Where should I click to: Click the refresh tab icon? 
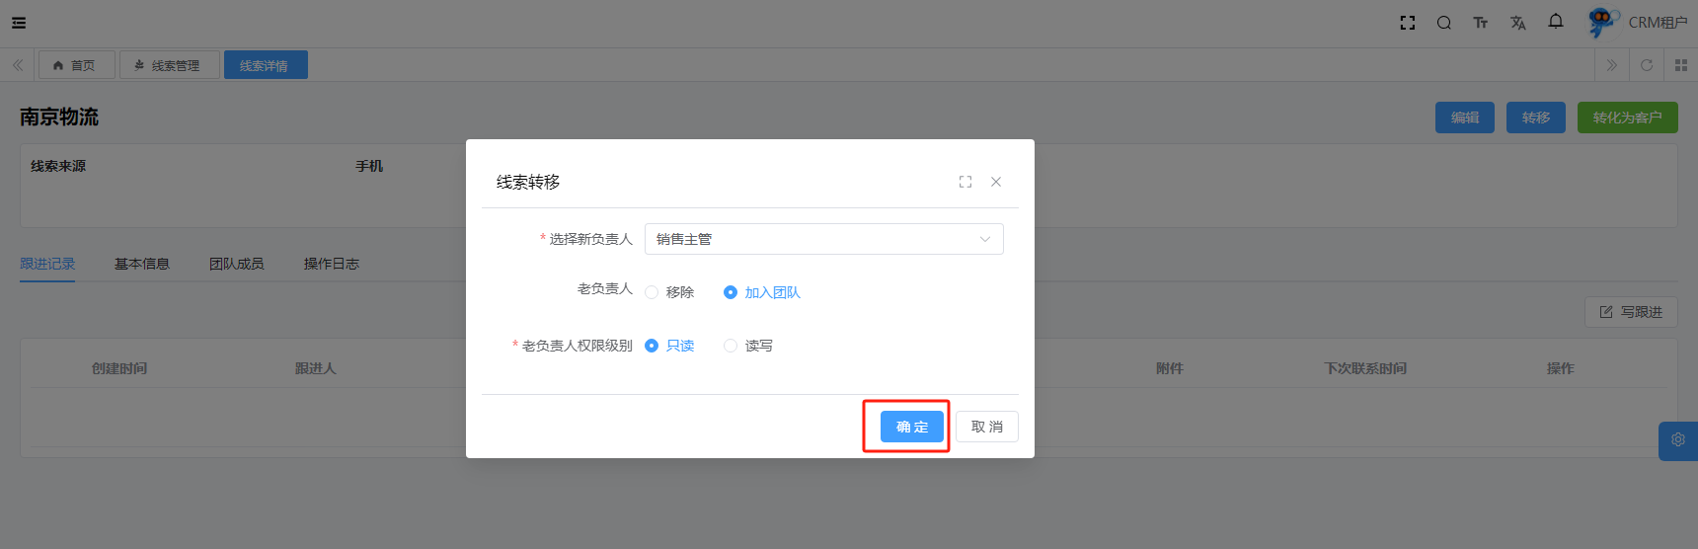tap(1647, 65)
